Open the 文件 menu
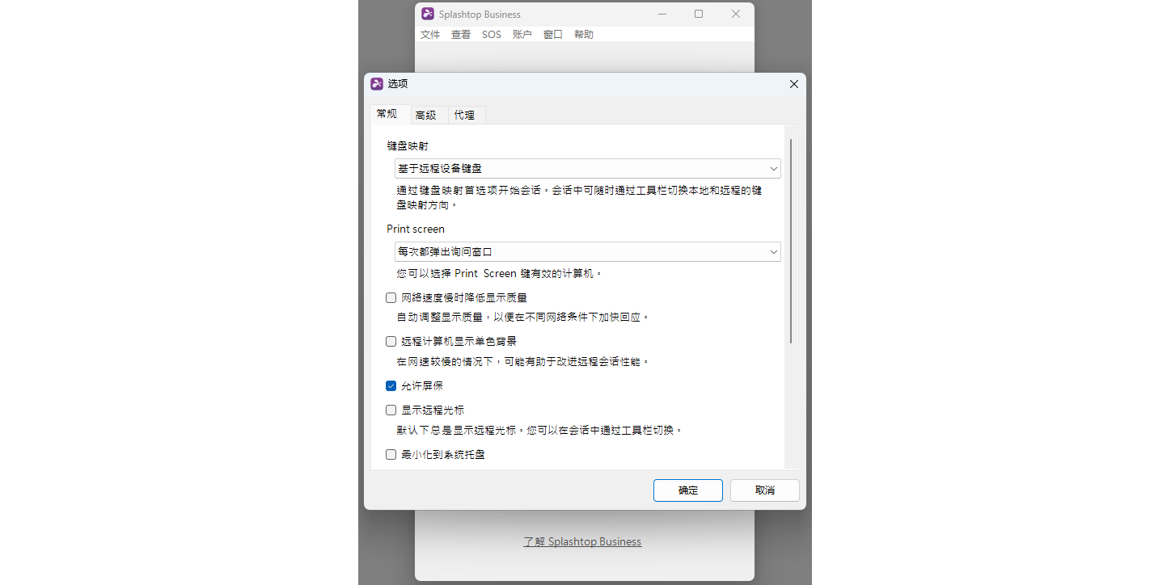The image size is (1171, 585). point(430,34)
